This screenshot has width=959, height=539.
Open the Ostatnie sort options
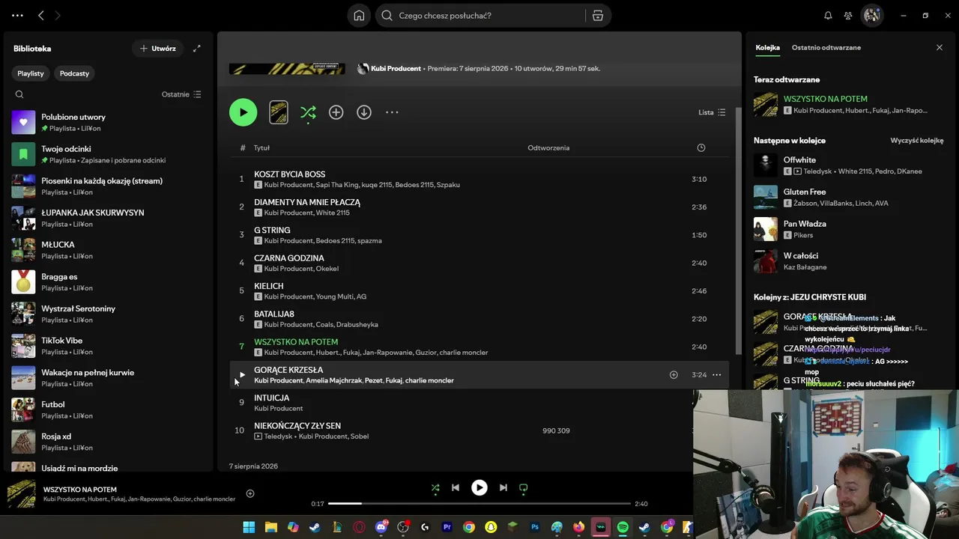click(181, 94)
